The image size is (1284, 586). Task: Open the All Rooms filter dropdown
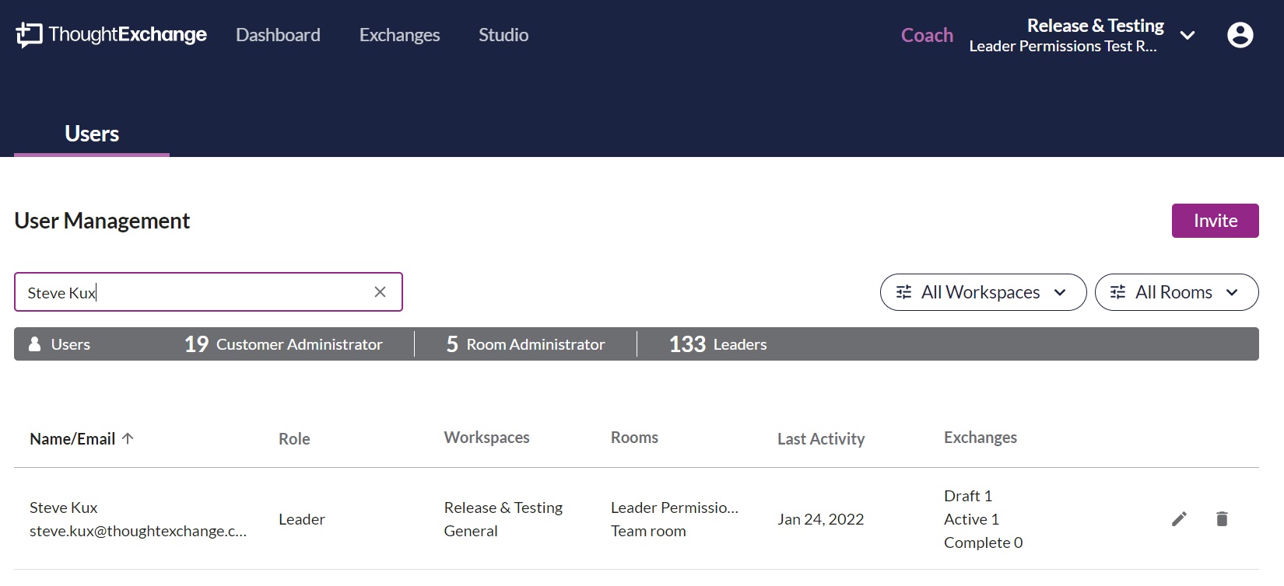[x=1176, y=292]
